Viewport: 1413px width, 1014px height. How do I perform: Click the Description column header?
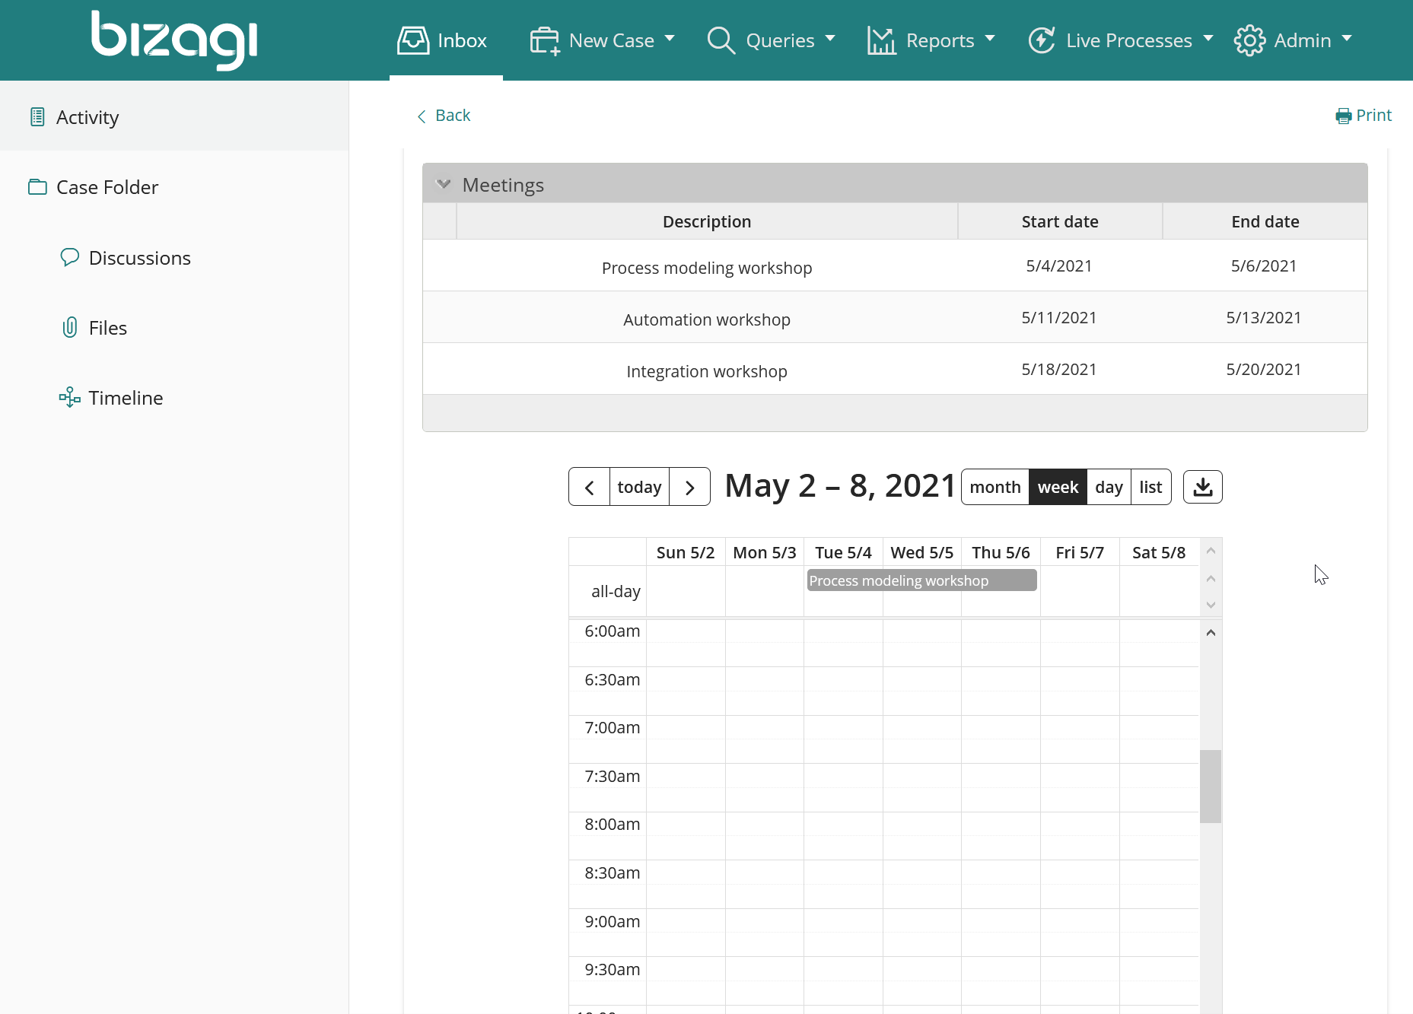tap(707, 221)
